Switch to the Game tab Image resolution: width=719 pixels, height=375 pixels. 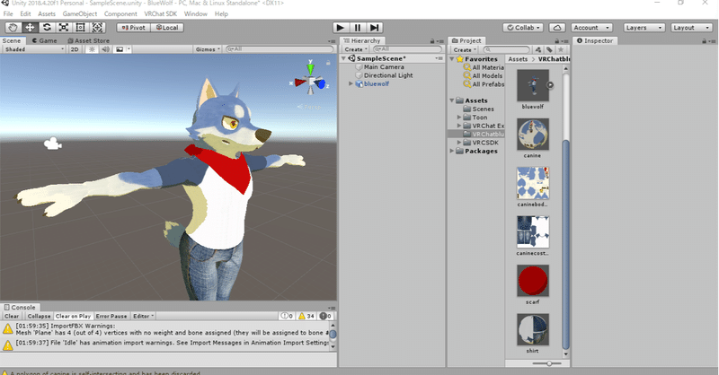[x=44, y=40]
